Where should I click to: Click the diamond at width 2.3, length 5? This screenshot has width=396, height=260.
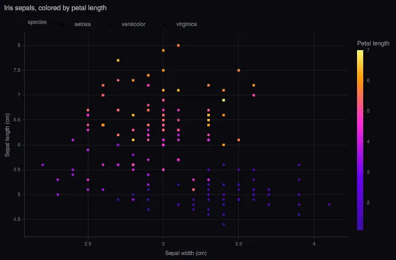click(x=58, y=194)
